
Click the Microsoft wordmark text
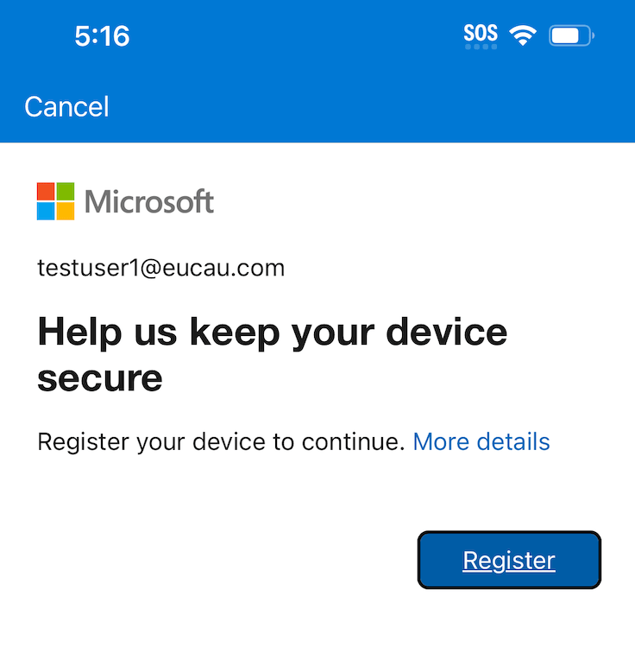[x=149, y=202]
